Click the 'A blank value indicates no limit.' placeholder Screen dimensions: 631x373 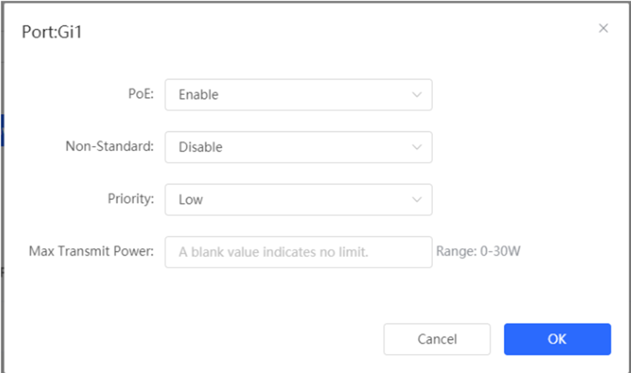pyautogui.click(x=273, y=252)
